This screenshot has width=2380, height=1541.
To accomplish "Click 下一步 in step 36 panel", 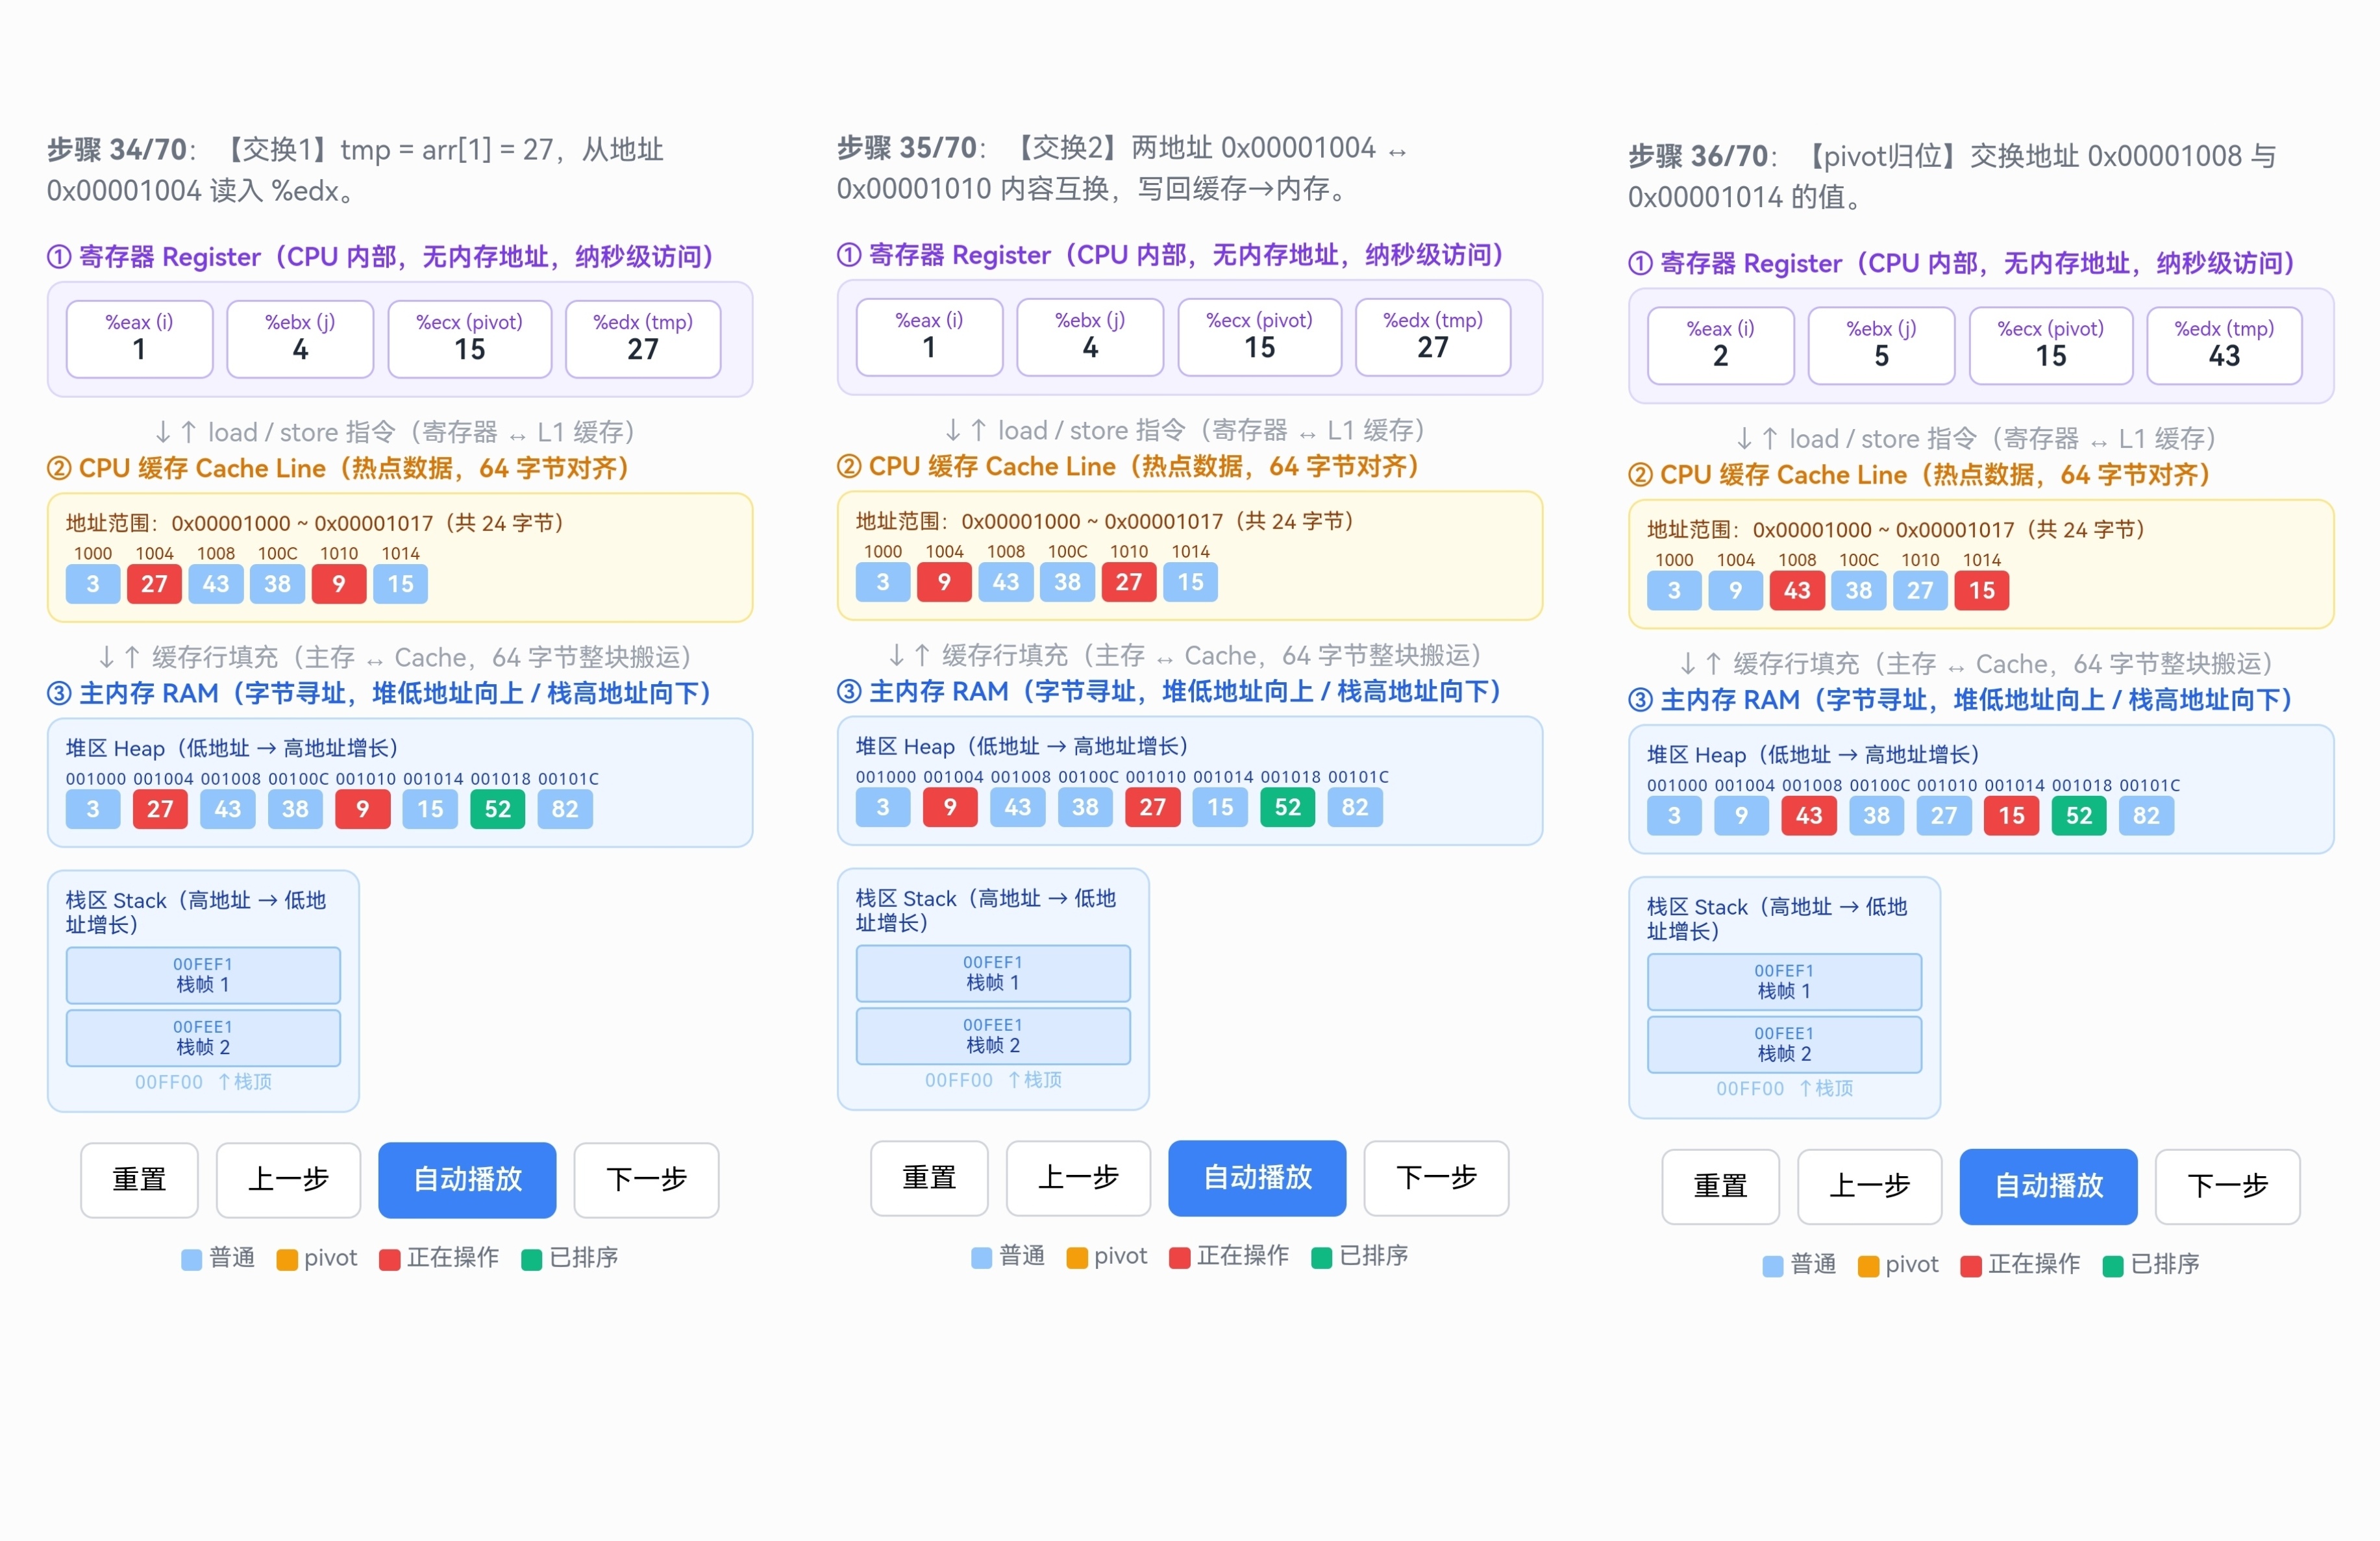I will [2227, 1186].
